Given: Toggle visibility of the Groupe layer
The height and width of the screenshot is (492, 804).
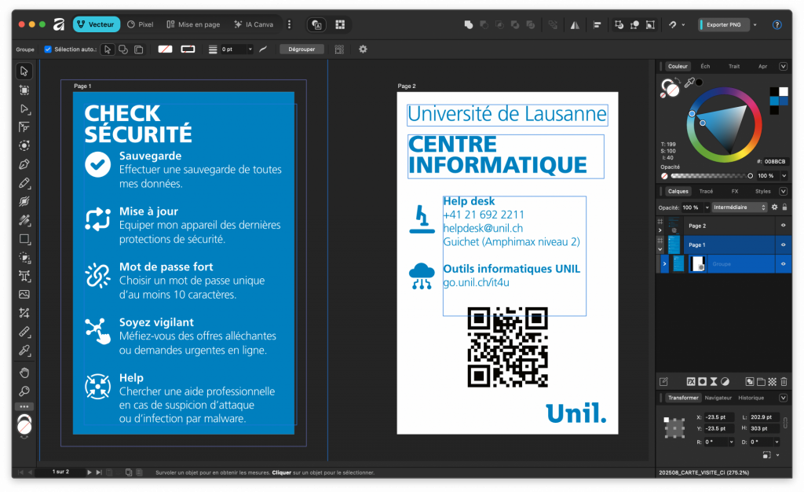Looking at the screenshot, I should coord(783,263).
